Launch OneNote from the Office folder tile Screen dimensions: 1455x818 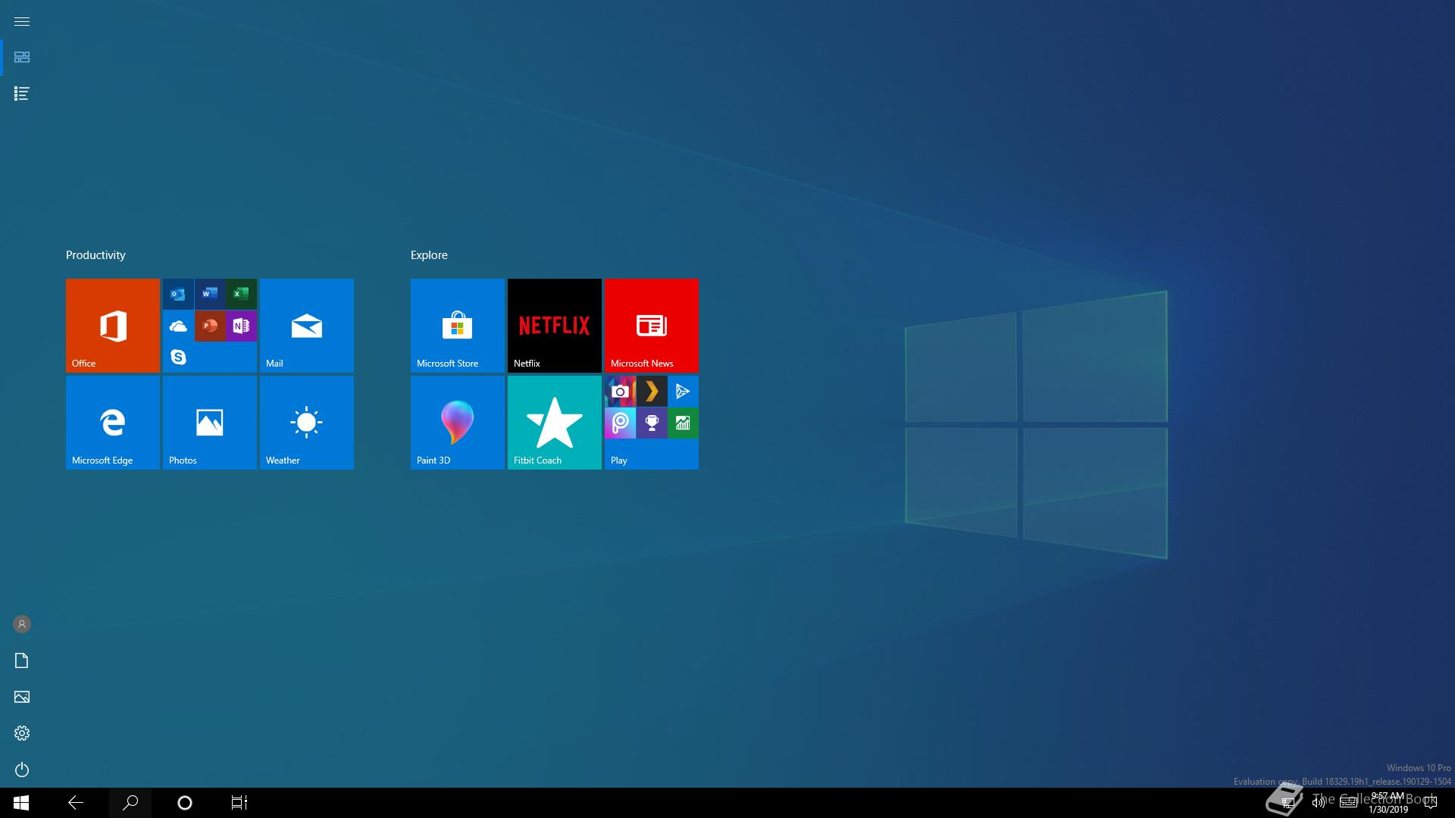point(241,326)
